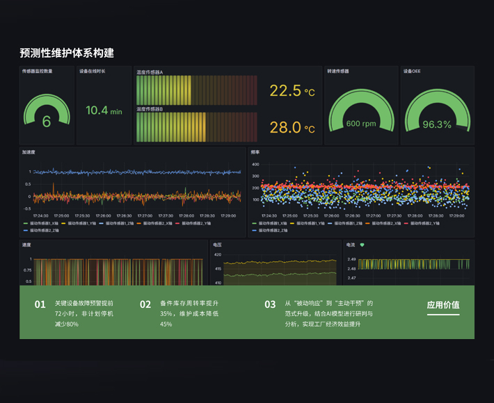Click the 转速传感器 gauge reading 600 rpm
Image resolution: width=494 pixels, height=403 pixels.
point(360,115)
